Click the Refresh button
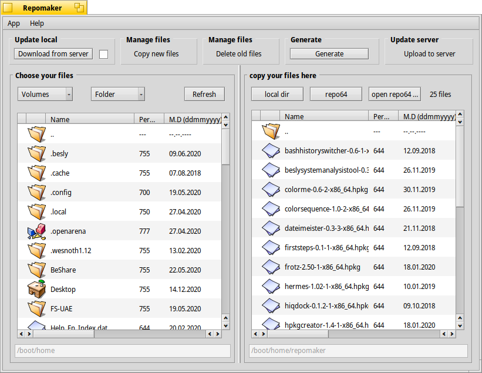The height and width of the screenshot is (373, 482). [x=204, y=94]
